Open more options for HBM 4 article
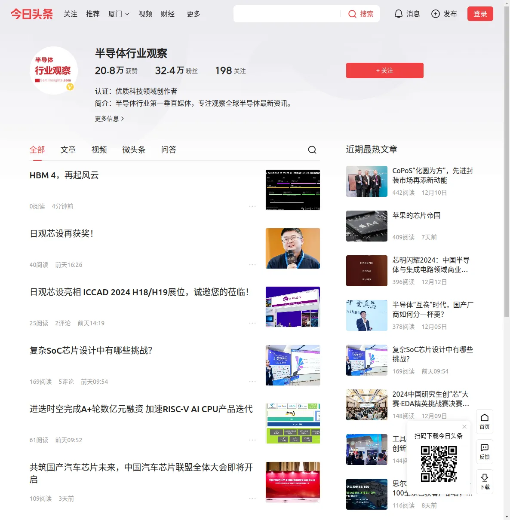The height and width of the screenshot is (520, 510). tap(252, 206)
